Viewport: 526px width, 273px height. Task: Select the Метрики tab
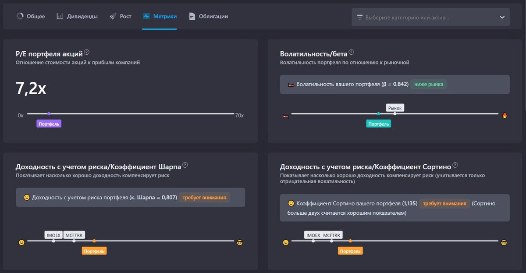[160, 16]
